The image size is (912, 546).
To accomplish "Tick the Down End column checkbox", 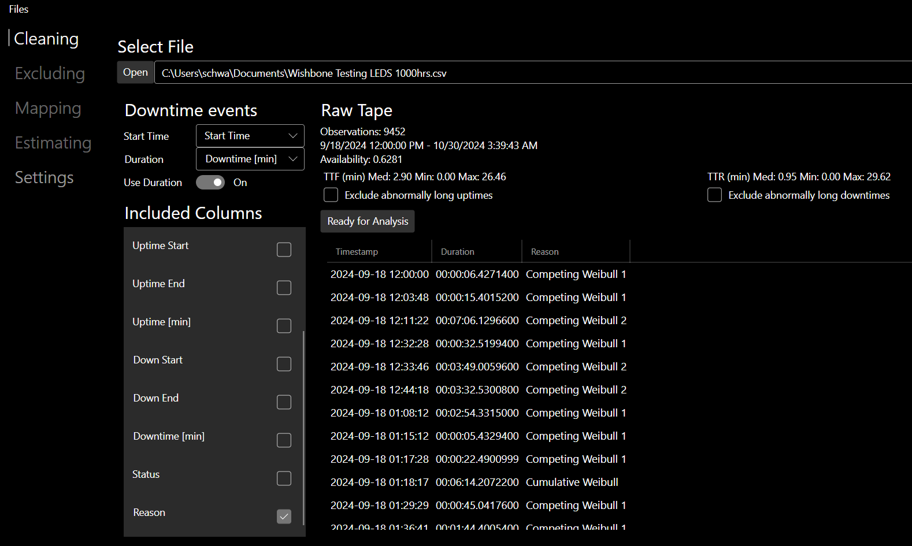I will coord(284,402).
